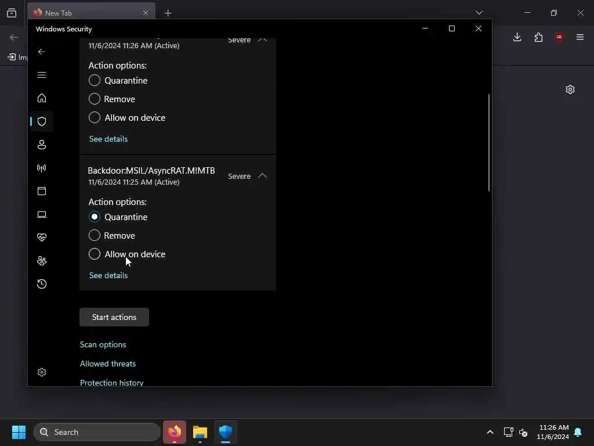Select Allow on device for 11:26 AM threat
Image resolution: width=594 pixels, height=446 pixels.
tap(95, 117)
